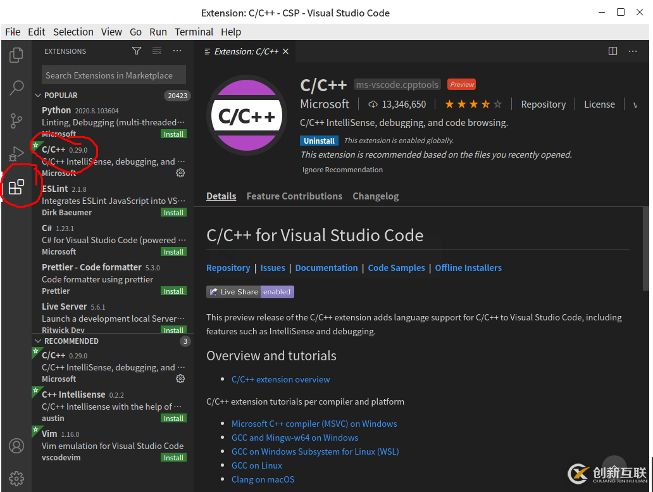Click the install count download icon
653x492 pixels.
pos(373,104)
